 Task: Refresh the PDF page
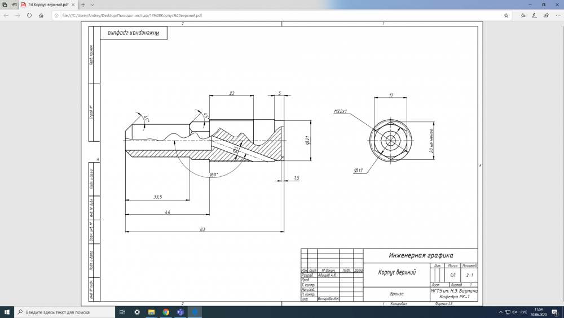click(x=29, y=15)
